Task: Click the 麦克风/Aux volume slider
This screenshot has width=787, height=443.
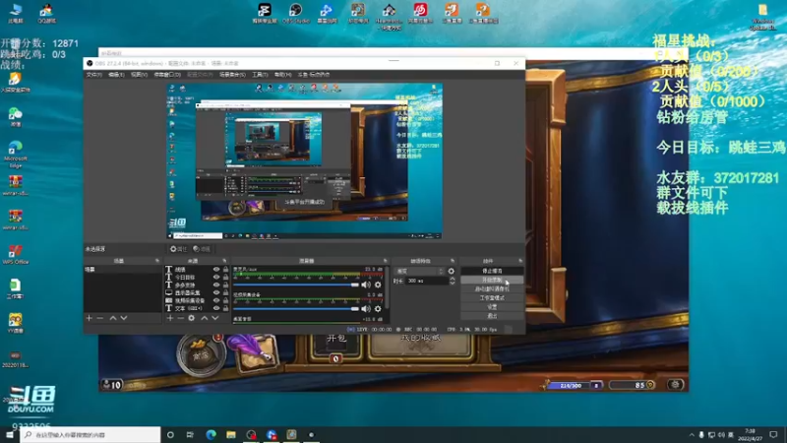Action: click(296, 285)
